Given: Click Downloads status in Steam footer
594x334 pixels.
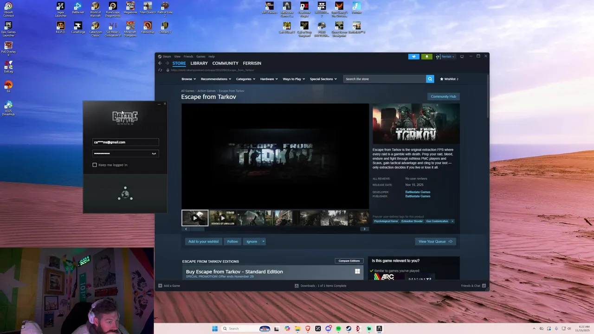Looking at the screenshot, I should pos(321,286).
